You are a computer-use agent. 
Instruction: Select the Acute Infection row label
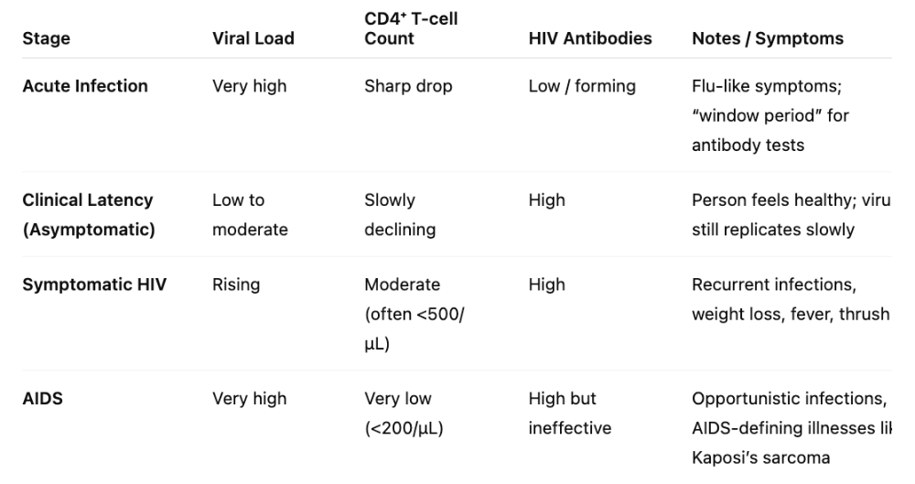click(x=85, y=86)
